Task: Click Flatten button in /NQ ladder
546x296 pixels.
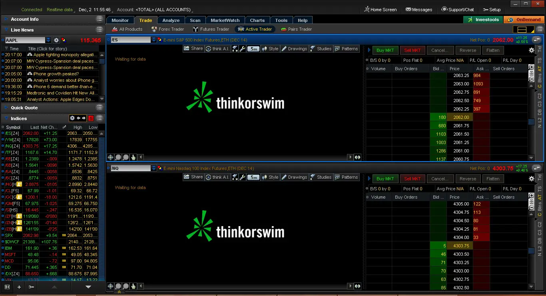Action: pos(493,179)
